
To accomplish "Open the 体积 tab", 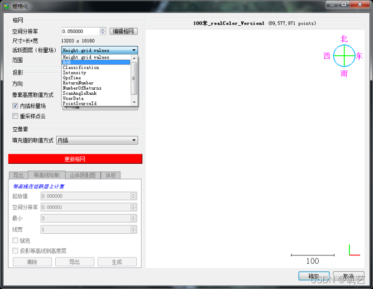I will tap(111, 176).
